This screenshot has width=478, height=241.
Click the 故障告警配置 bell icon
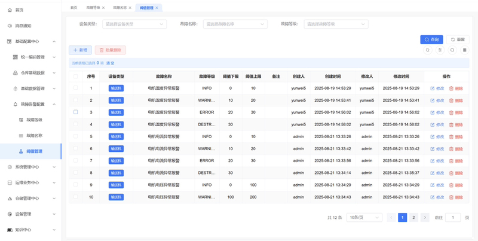coord(16,104)
